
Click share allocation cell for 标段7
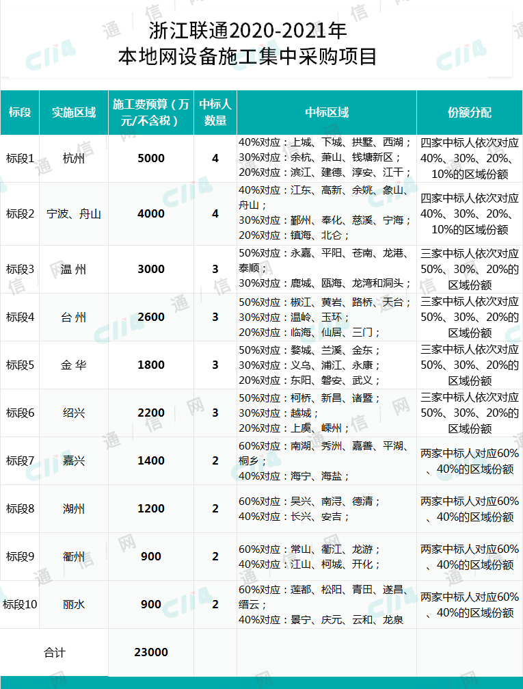point(470,461)
